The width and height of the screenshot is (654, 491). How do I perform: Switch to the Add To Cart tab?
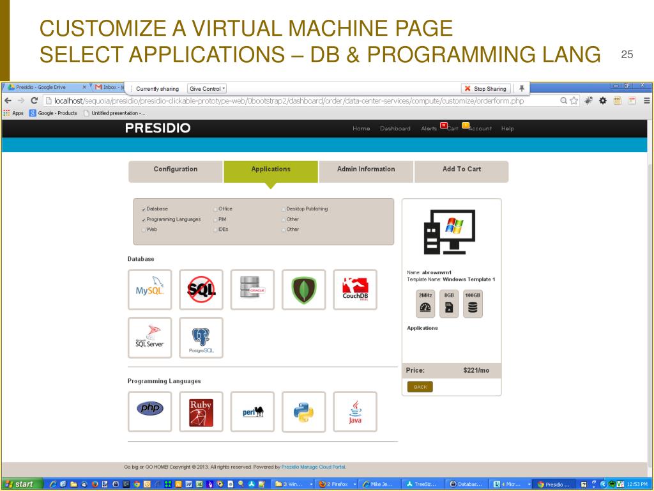461,171
